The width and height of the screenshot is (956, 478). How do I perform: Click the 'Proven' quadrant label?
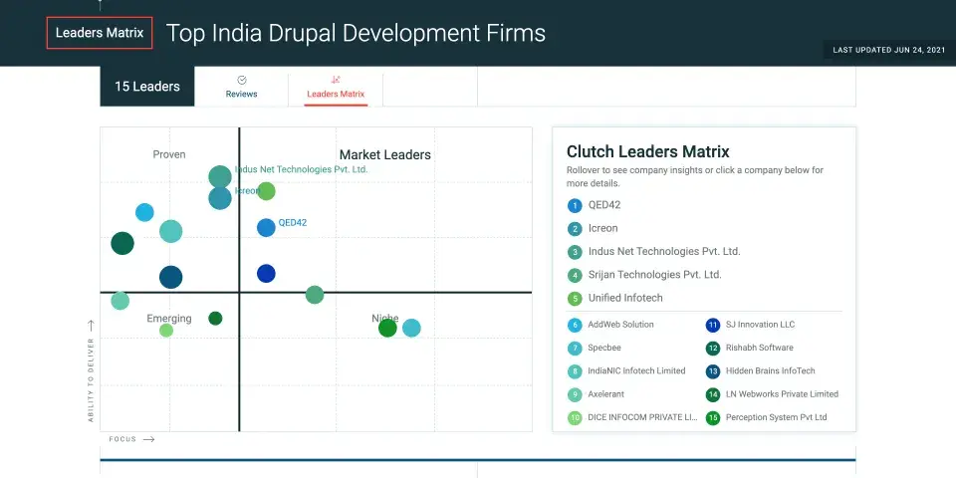click(x=169, y=154)
